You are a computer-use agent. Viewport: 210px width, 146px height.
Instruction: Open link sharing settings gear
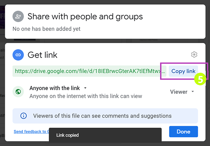(x=194, y=55)
